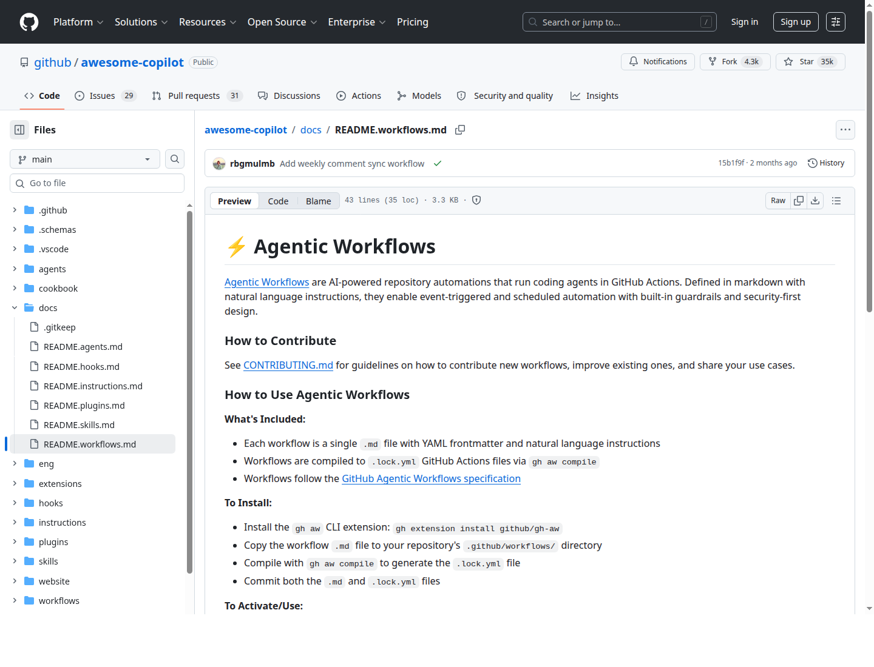874x667 pixels.
Task: Open the GitHub homepage logo
Action: point(29,22)
